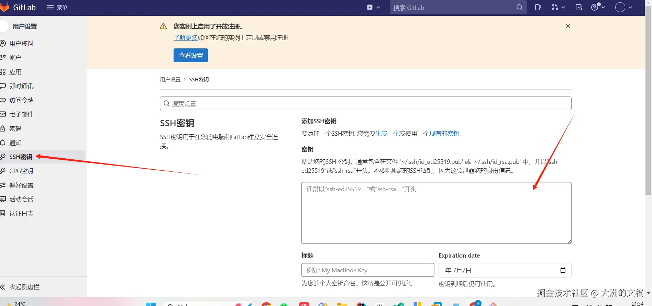652x306 pixels.
Task: Click the 用户设置 sidebar header
Action: point(25,26)
